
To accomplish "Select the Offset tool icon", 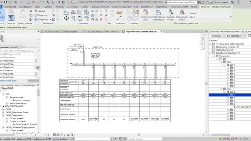I will click(x=73, y=12).
